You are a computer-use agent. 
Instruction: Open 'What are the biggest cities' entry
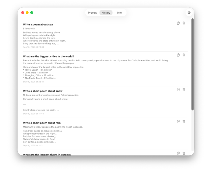(48, 56)
